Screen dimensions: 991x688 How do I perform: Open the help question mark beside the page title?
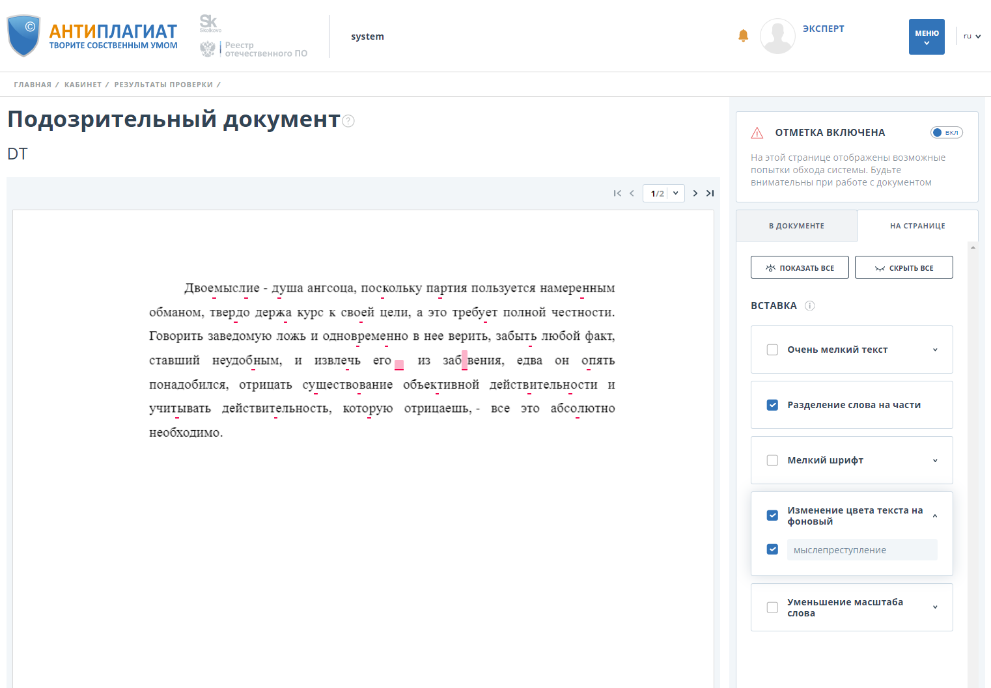click(348, 121)
